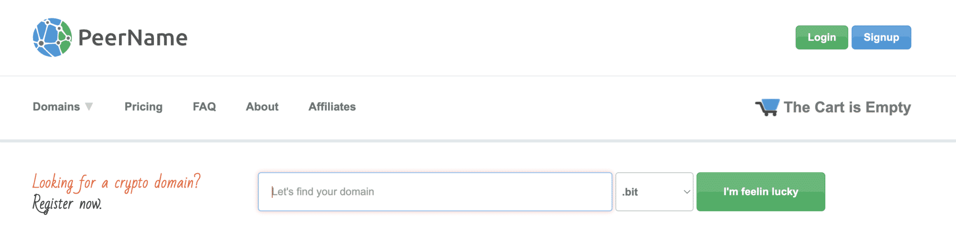
Task: Open the Domains menu
Action: coord(56,107)
